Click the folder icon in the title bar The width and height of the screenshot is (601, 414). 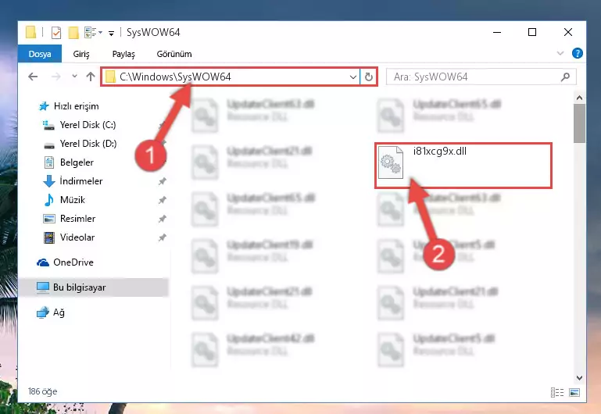click(31, 32)
